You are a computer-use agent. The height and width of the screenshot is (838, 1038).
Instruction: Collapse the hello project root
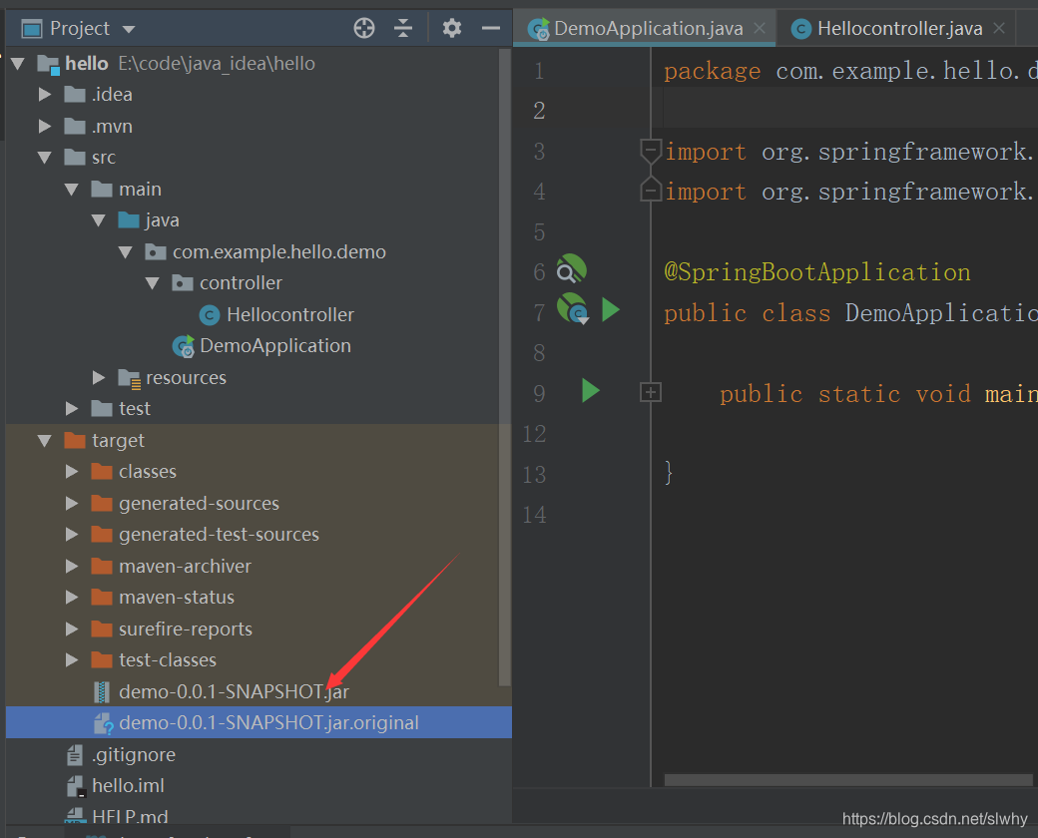click(18, 64)
